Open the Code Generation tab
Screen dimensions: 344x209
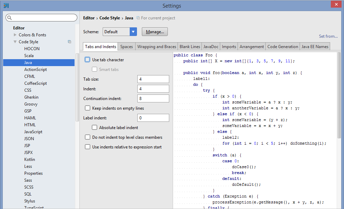[283, 47]
